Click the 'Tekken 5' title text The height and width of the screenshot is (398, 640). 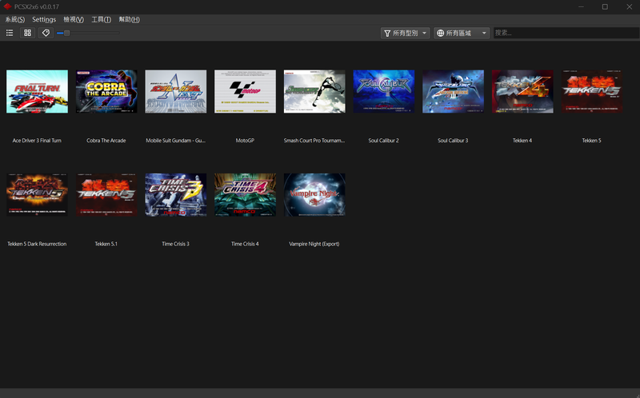(x=592, y=141)
